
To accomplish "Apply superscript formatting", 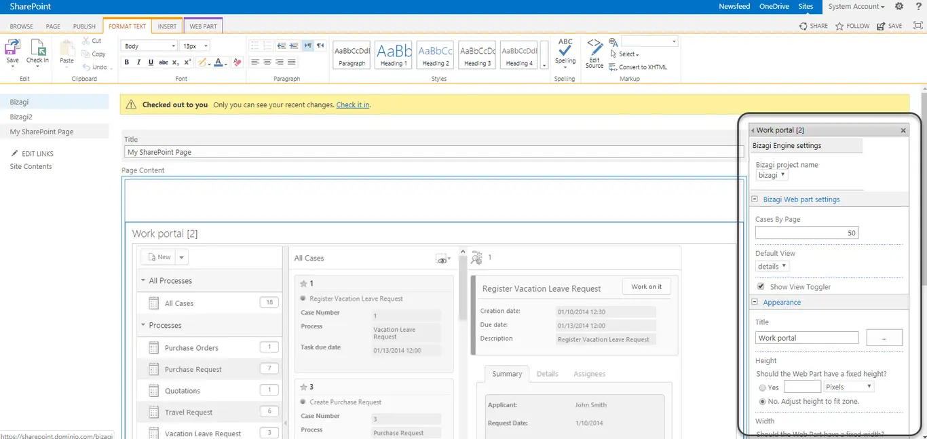I will click(x=188, y=62).
